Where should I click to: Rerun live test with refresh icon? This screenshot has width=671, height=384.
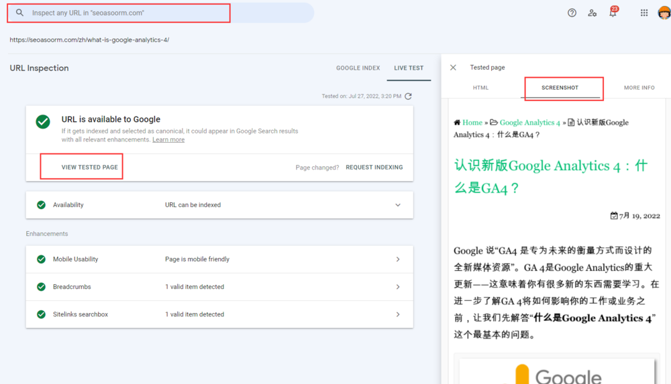[x=408, y=97]
